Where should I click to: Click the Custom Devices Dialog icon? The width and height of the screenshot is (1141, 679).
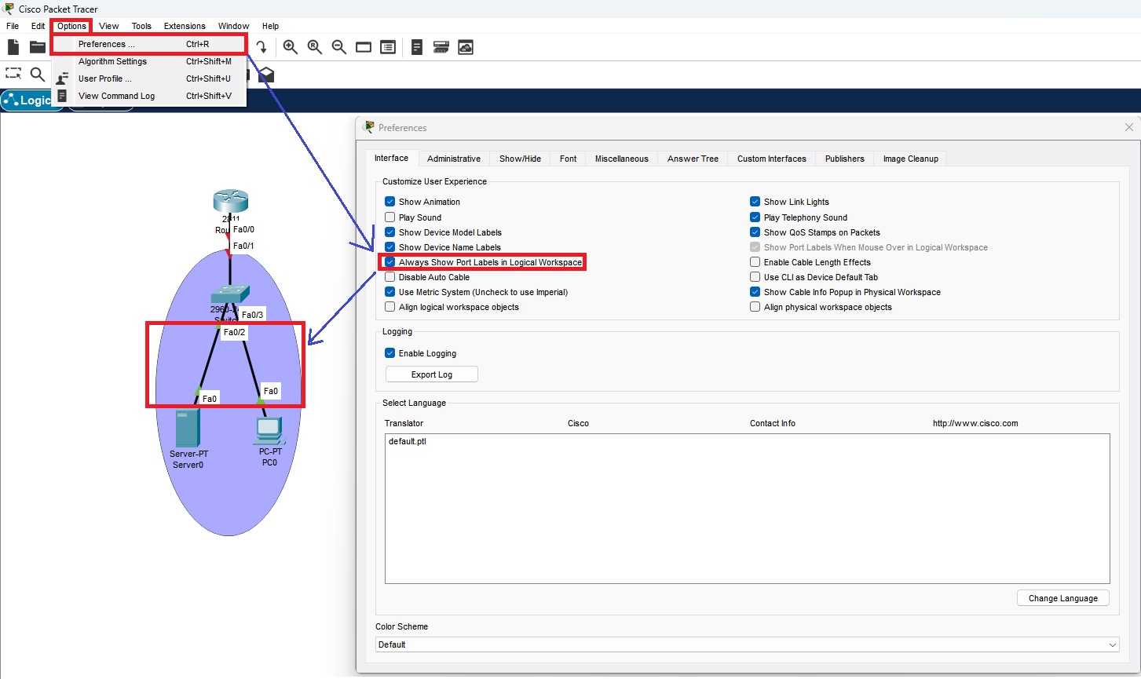tap(441, 47)
